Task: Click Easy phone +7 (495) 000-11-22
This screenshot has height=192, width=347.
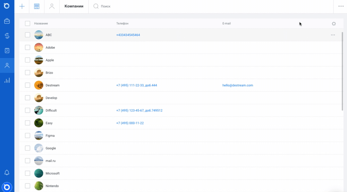Action: 130,123
